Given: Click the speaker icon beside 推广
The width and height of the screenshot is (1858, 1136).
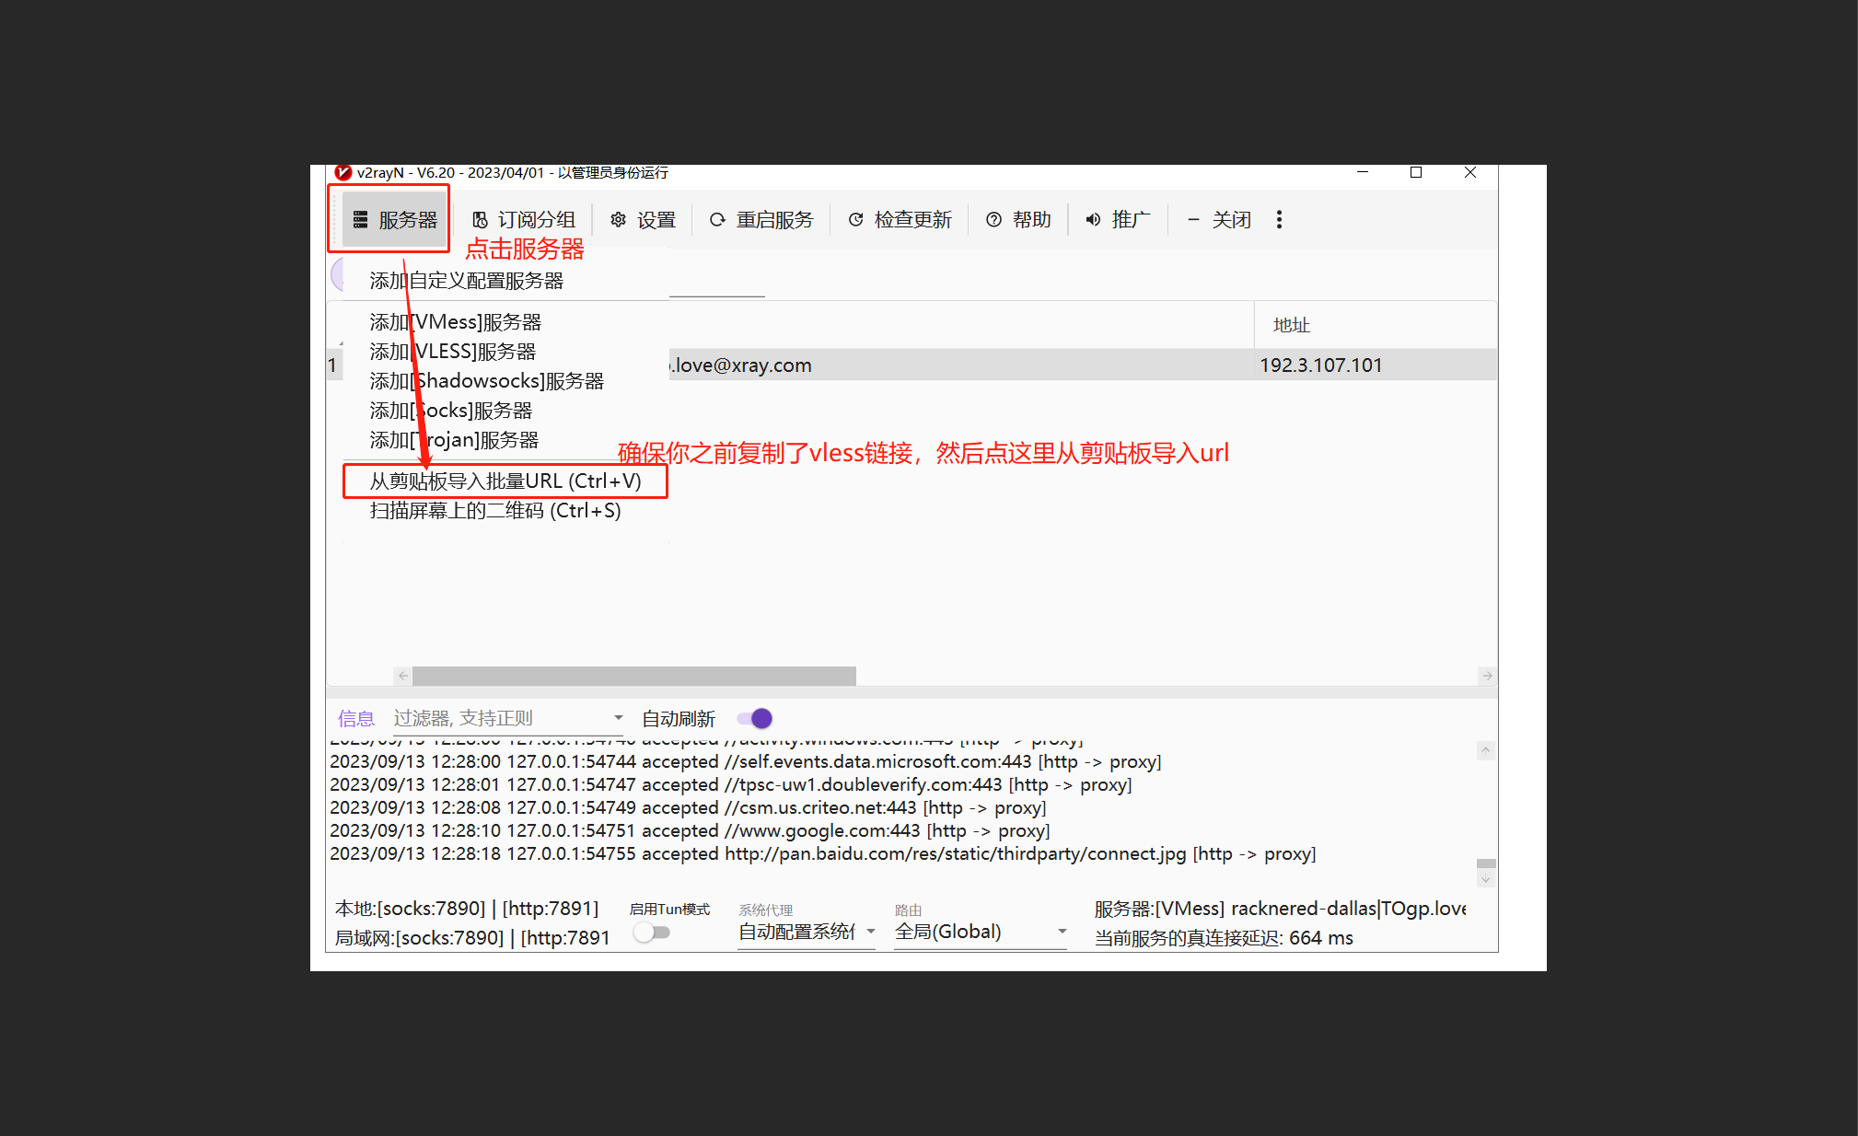Looking at the screenshot, I should click(x=1093, y=220).
